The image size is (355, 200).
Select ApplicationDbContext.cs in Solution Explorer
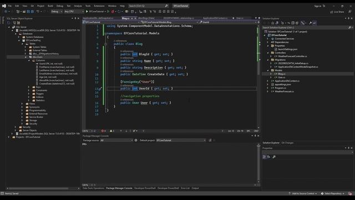(287, 81)
